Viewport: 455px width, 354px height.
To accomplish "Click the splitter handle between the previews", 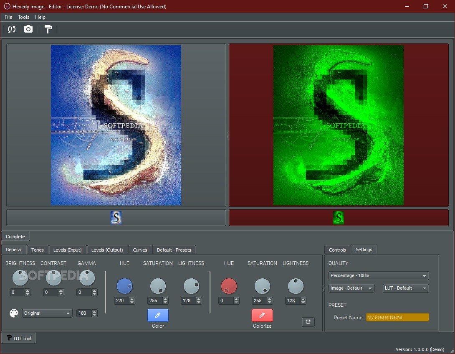I will [x=227, y=135].
